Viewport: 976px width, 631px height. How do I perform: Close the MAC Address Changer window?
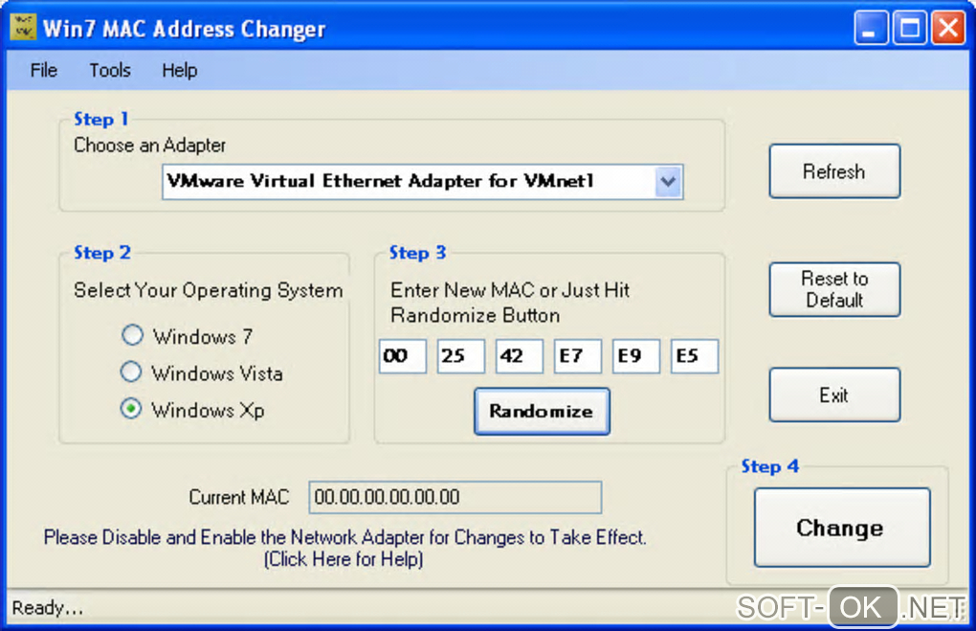pyautogui.click(x=948, y=28)
